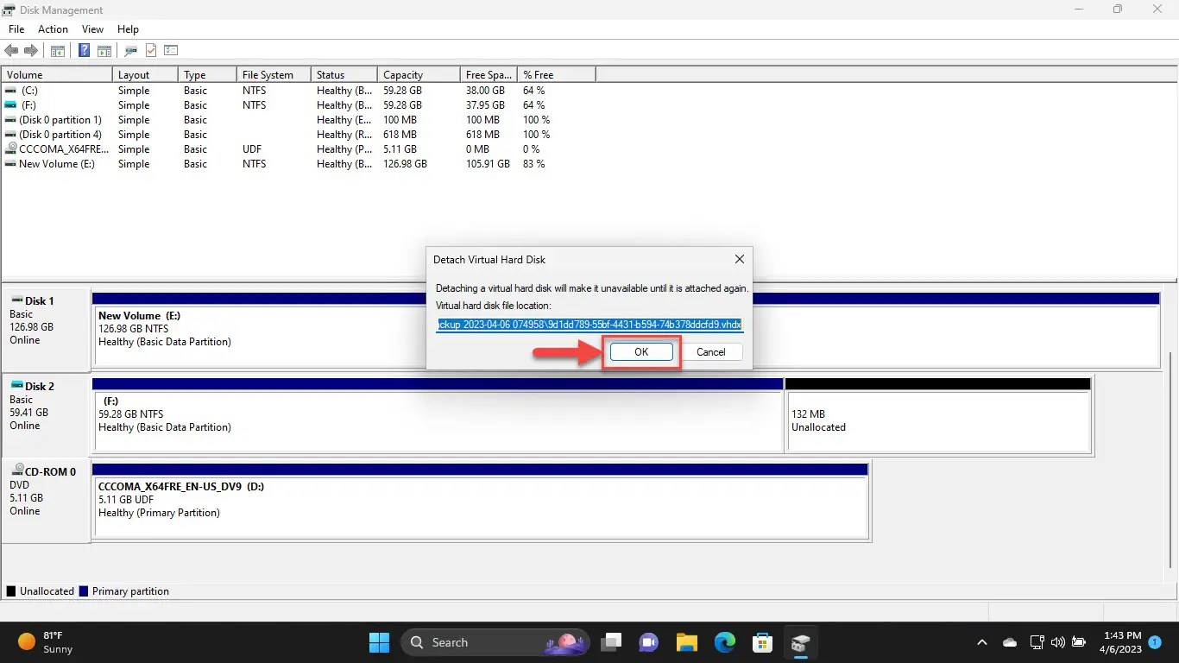Click the Show/Hide Console Tree toolbar icon
Viewport: 1179px width, 663px height.
click(58, 51)
